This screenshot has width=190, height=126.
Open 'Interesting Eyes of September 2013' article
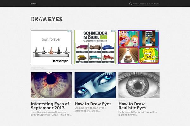(x=50, y=106)
